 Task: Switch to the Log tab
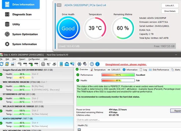point(143,70)
